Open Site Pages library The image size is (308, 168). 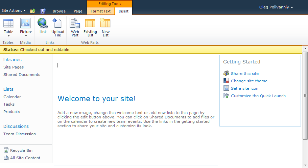click(x=14, y=67)
